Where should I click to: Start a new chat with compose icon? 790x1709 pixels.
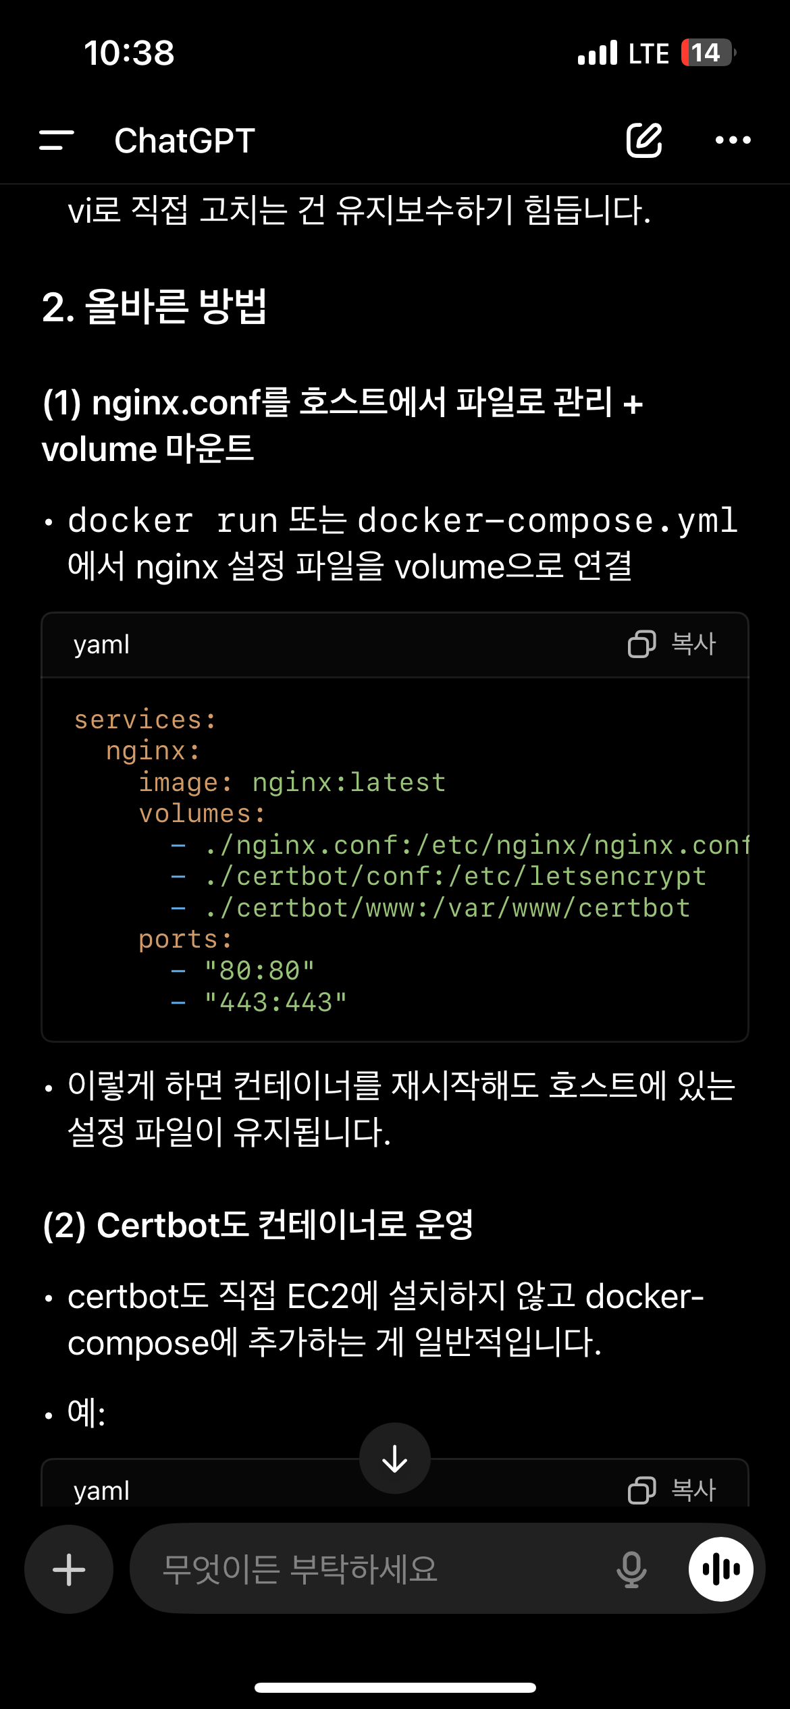pos(644,140)
